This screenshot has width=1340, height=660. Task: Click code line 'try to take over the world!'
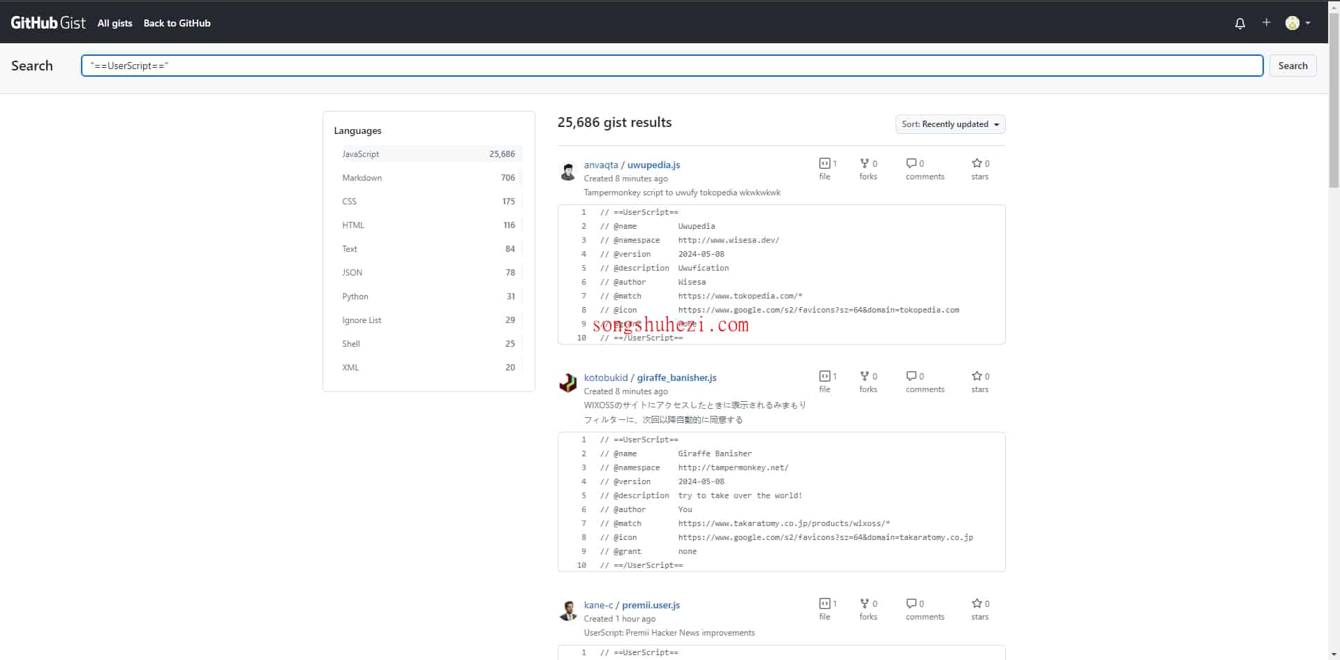701,495
